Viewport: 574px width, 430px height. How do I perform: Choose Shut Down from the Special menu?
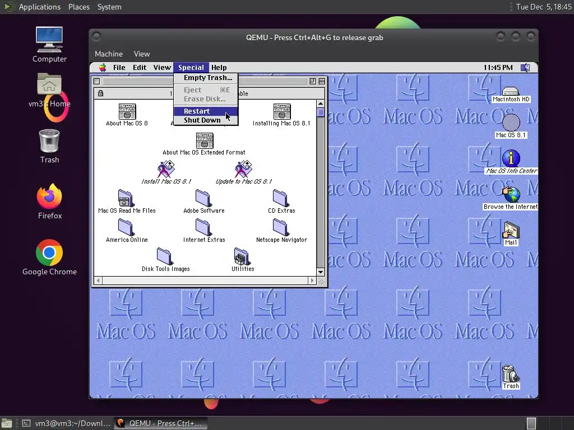point(206,120)
